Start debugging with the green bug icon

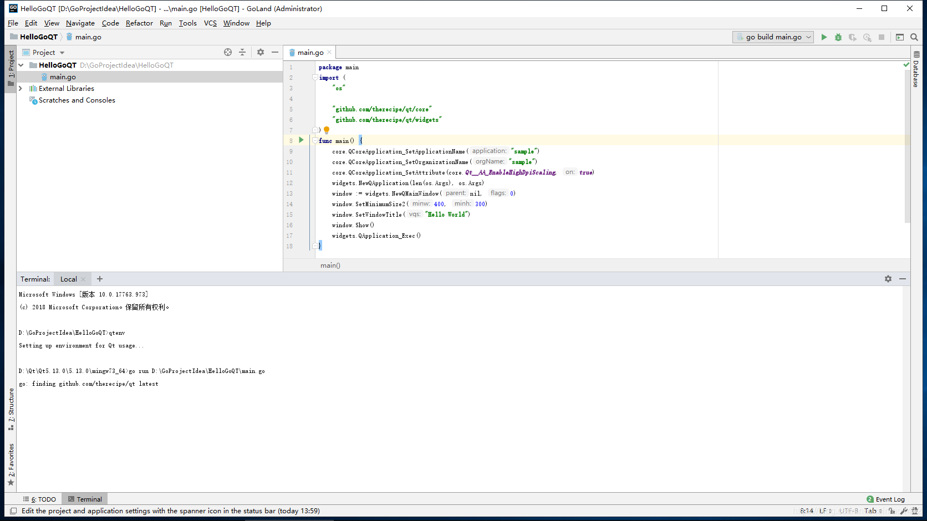(x=838, y=37)
